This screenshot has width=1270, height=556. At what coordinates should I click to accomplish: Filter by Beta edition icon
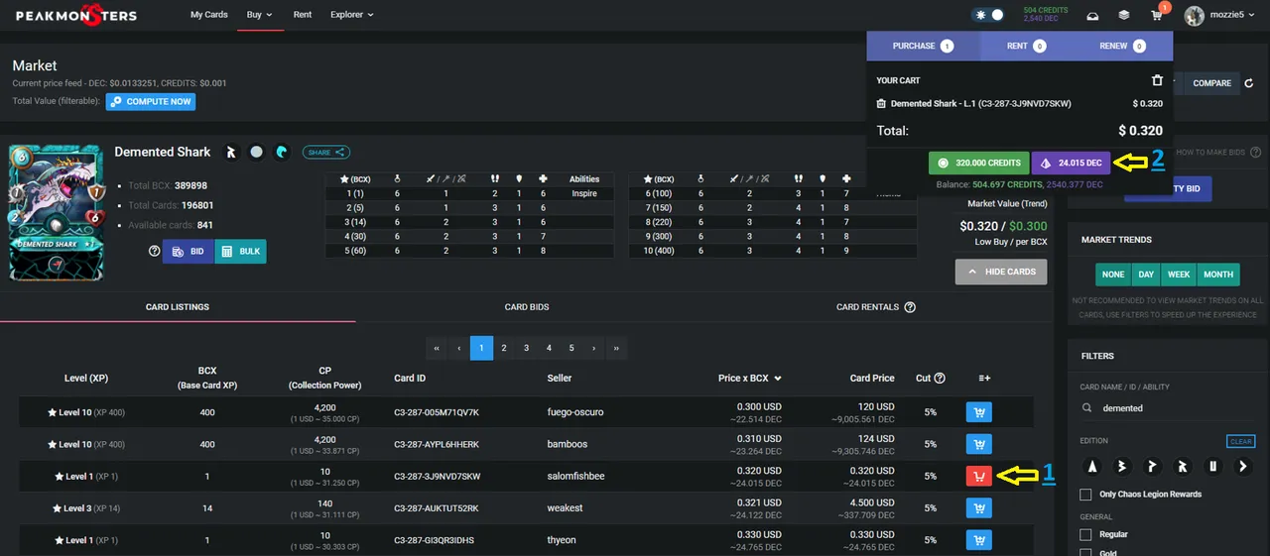pos(1122,466)
